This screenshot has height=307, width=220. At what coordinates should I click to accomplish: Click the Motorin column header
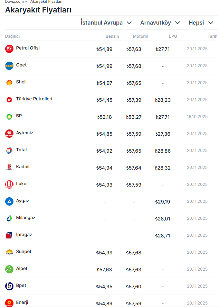coord(141,36)
